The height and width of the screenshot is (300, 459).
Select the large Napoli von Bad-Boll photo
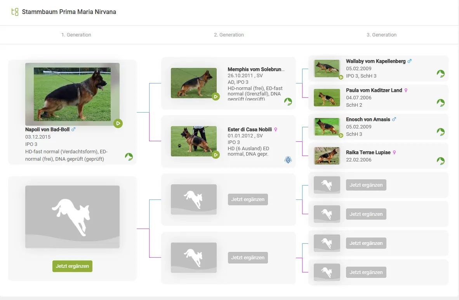coord(72,94)
